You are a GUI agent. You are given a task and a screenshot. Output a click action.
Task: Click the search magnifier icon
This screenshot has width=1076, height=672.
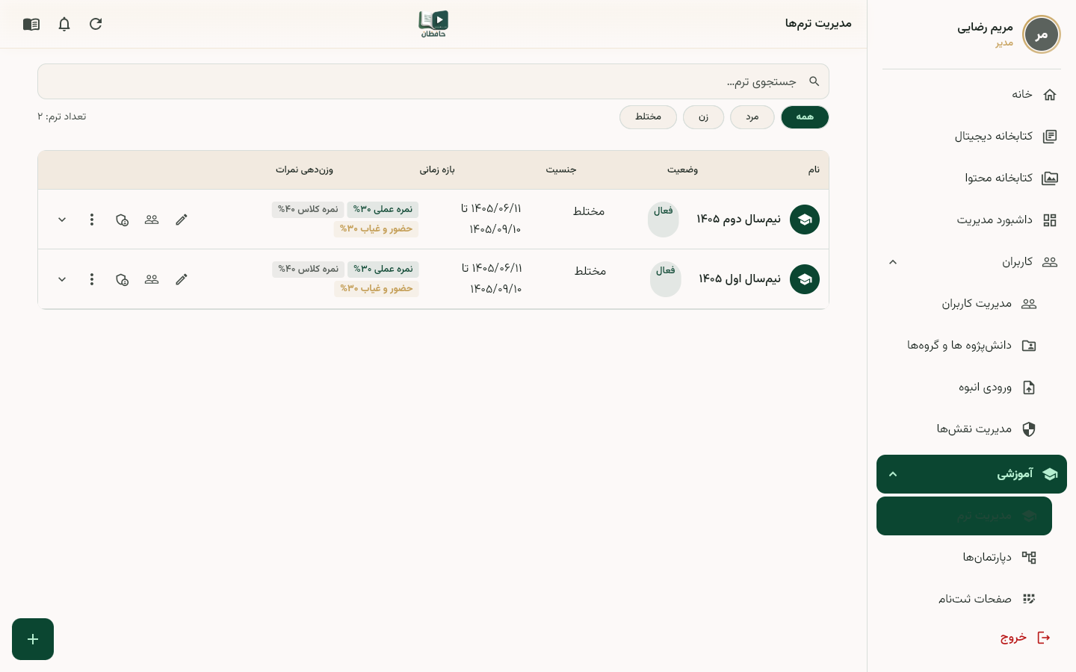pyautogui.click(x=814, y=81)
